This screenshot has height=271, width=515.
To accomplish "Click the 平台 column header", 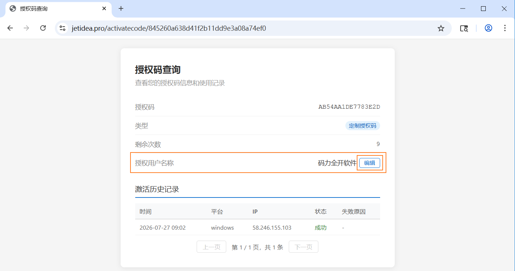I will point(217,211).
